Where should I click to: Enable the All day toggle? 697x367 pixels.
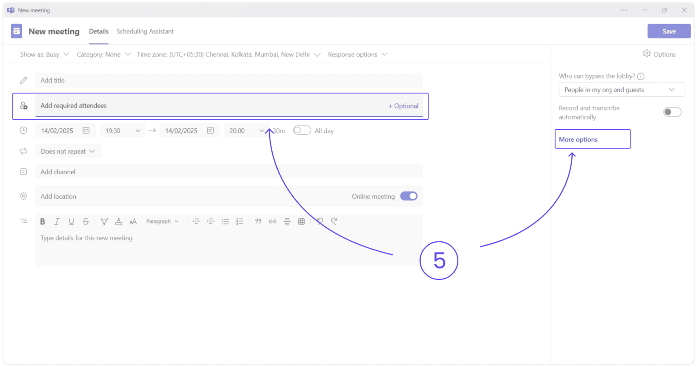[x=302, y=130]
